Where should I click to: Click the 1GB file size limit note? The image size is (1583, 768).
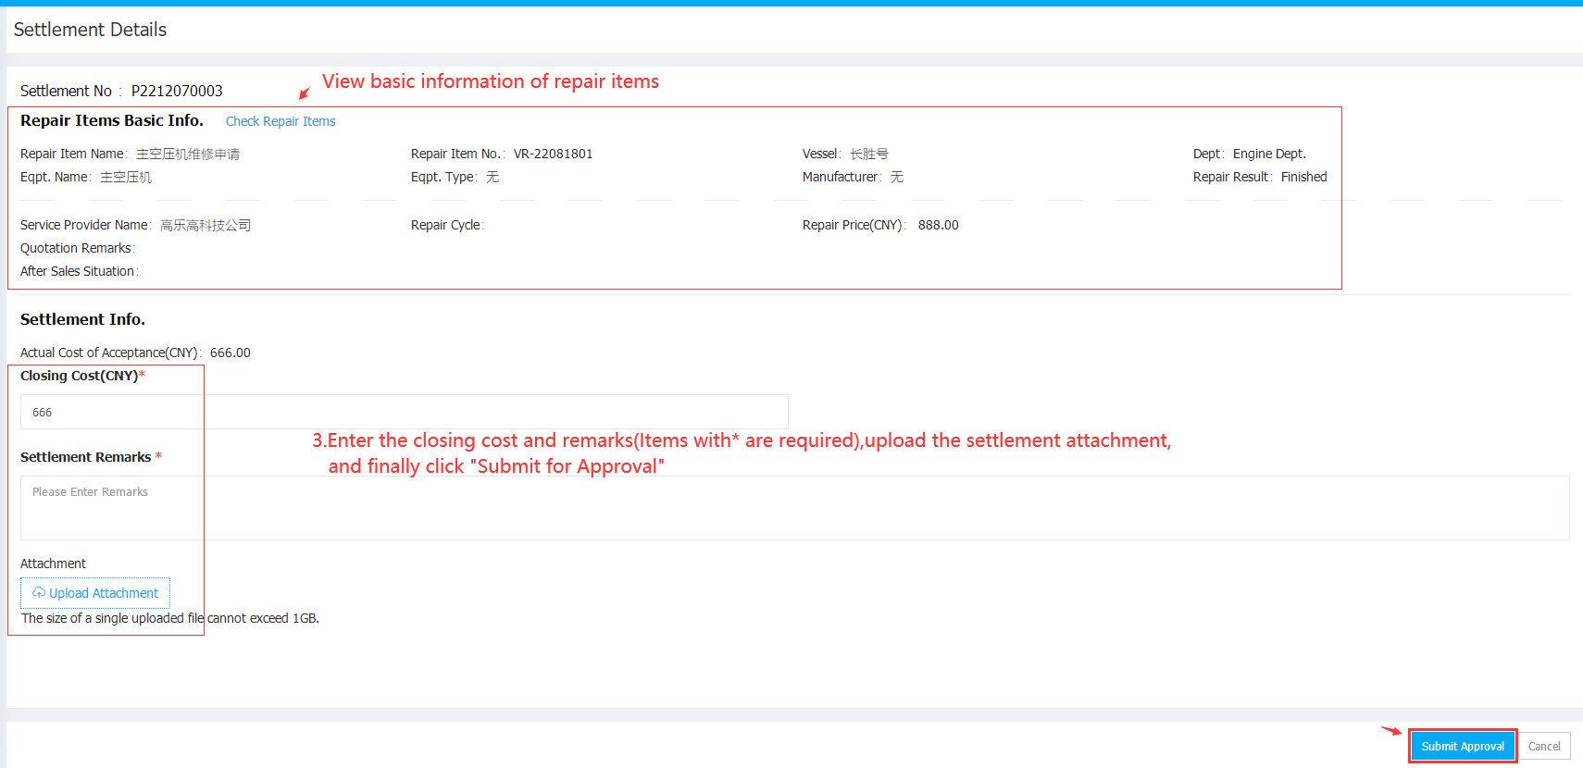coord(170,618)
